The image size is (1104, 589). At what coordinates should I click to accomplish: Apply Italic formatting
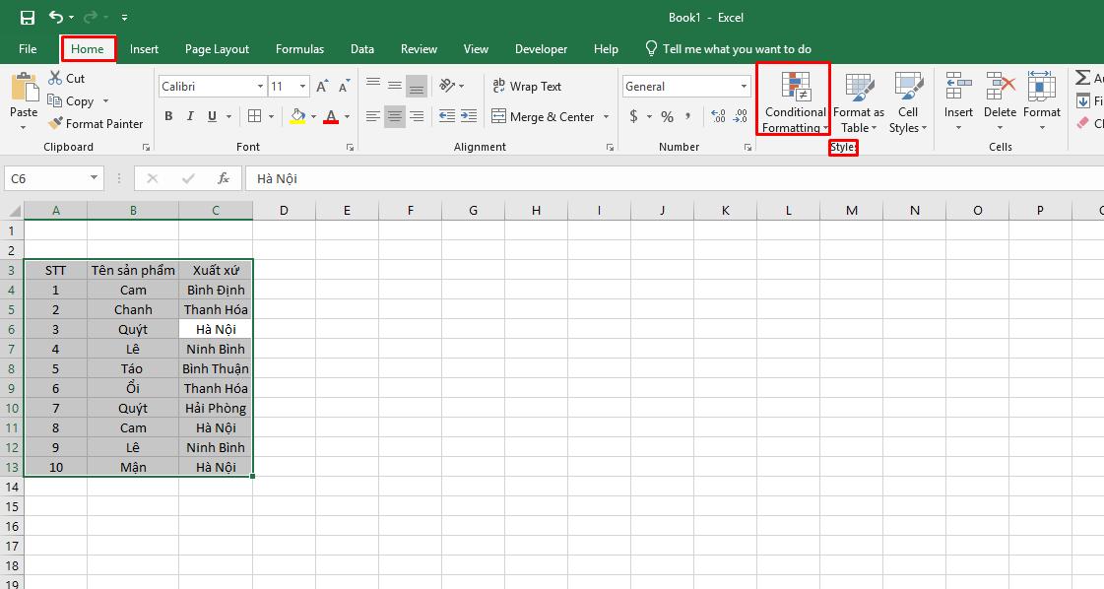point(189,116)
